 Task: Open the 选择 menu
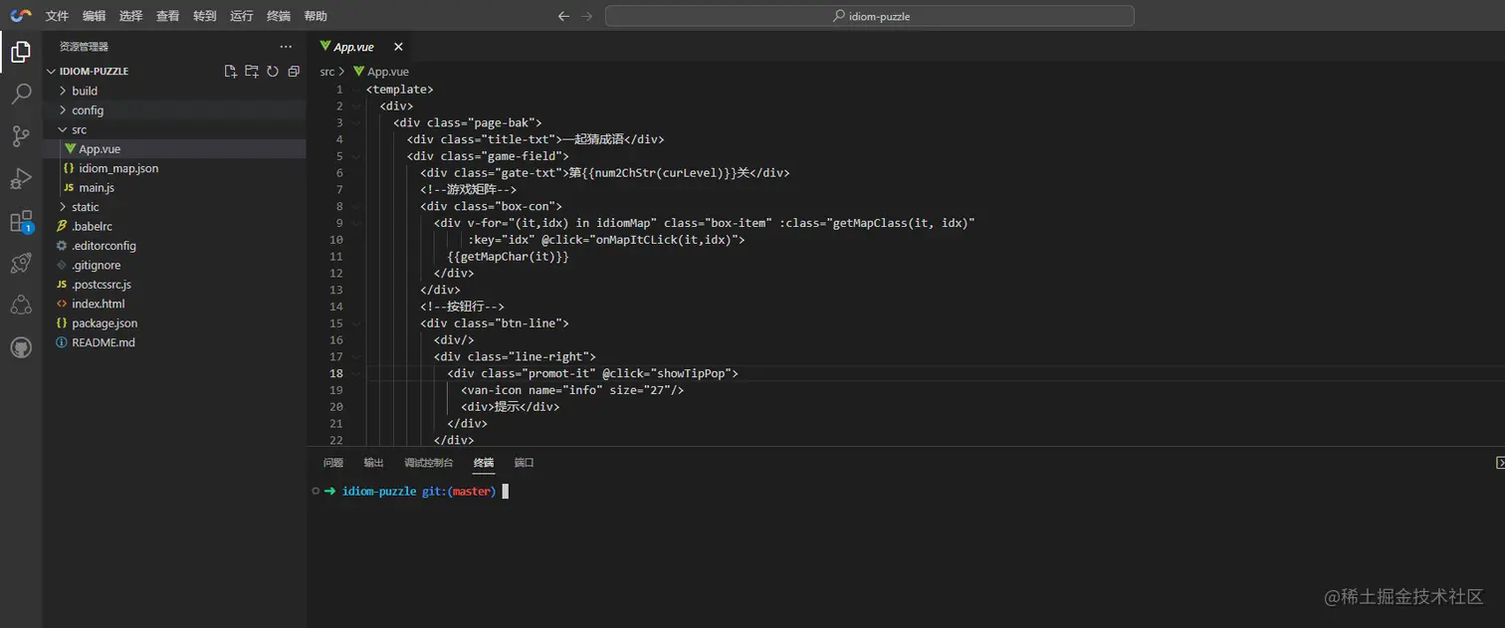130,16
